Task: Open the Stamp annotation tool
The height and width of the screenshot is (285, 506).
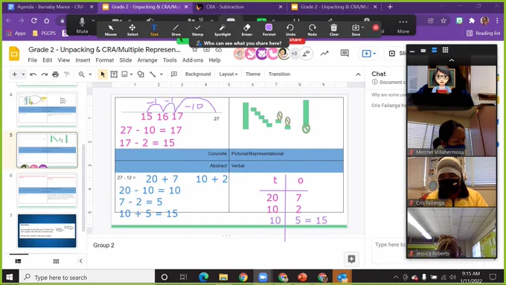Action: click(197, 30)
